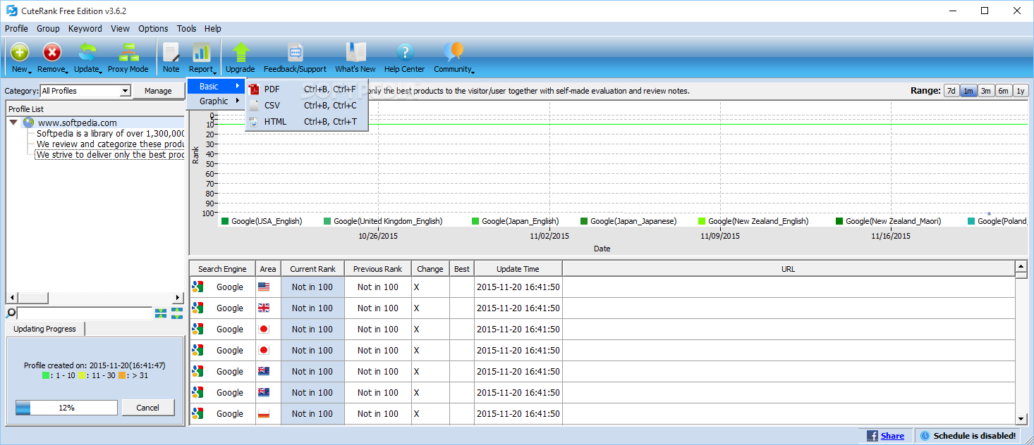The width and height of the screenshot is (1034, 445).
Task: Click the Schedule is disabled! status button
Action: tap(968, 436)
